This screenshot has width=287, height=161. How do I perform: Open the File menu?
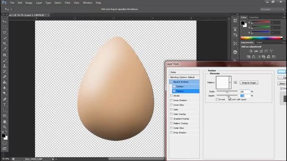[12, 3]
